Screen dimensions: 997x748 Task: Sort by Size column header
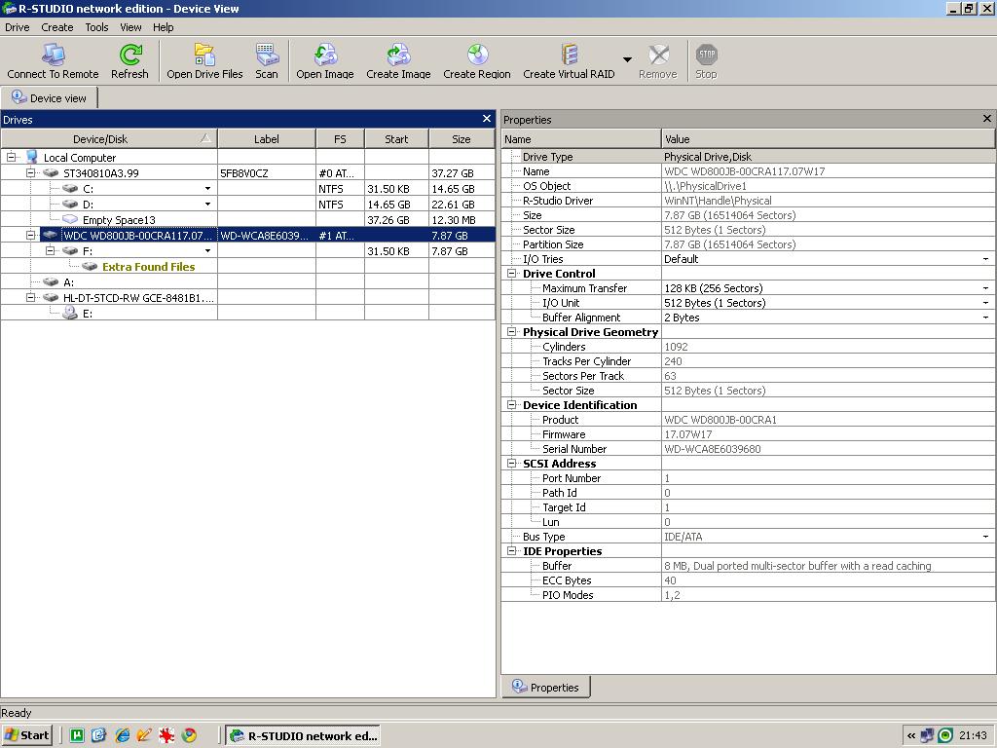pos(462,138)
